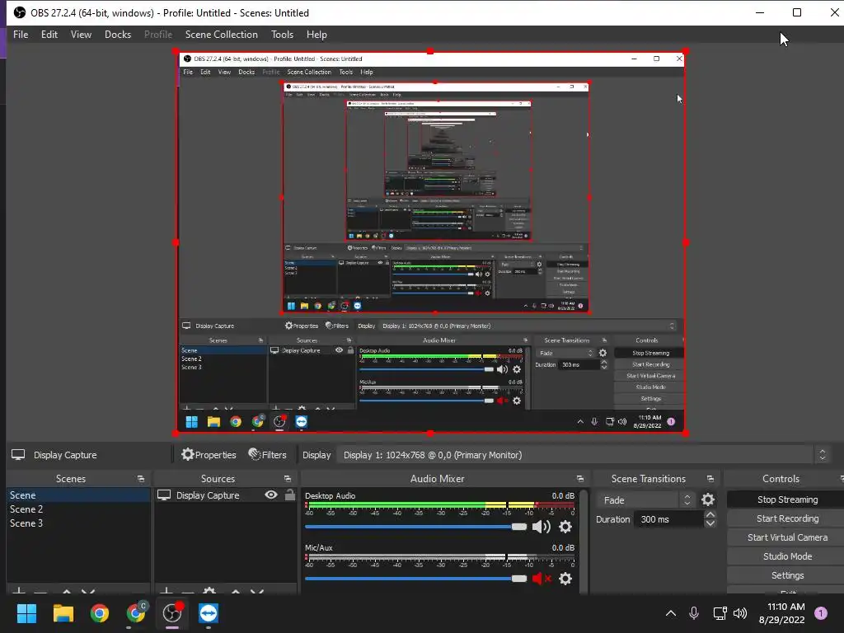Click the microphone icon in system tray
844x633 pixels.
click(x=694, y=613)
